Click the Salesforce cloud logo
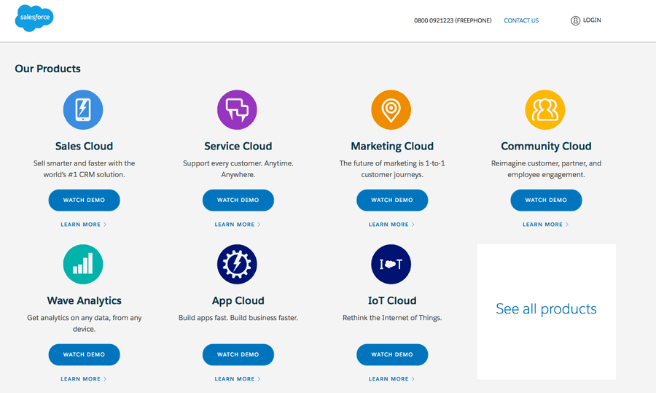This screenshot has width=656, height=393. coord(34,18)
